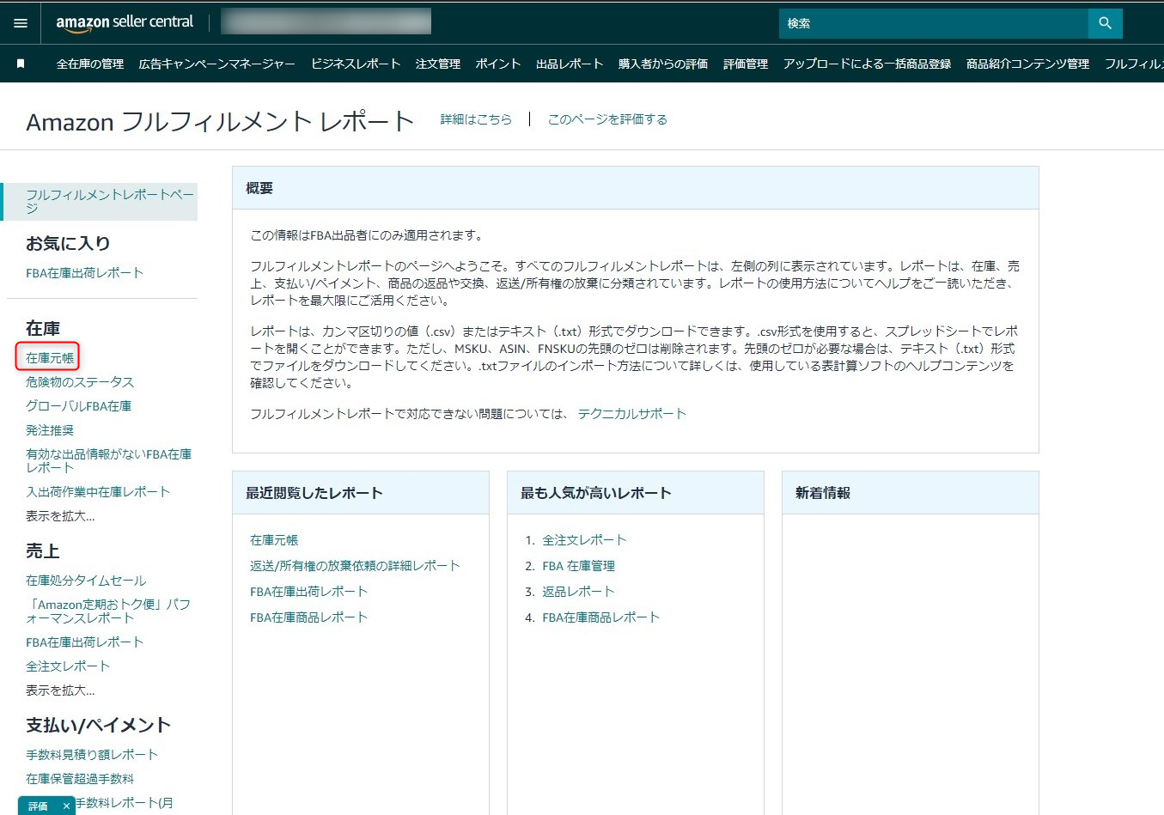1164x815 pixels.
Task: Open 在庫元帳 in recently viewed reports
Action: click(274, 540)
